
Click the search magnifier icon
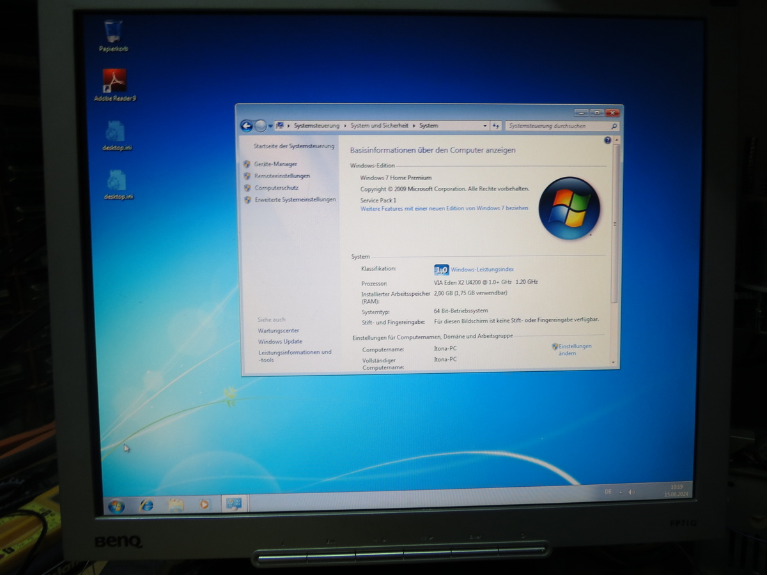tap(614, 126)
